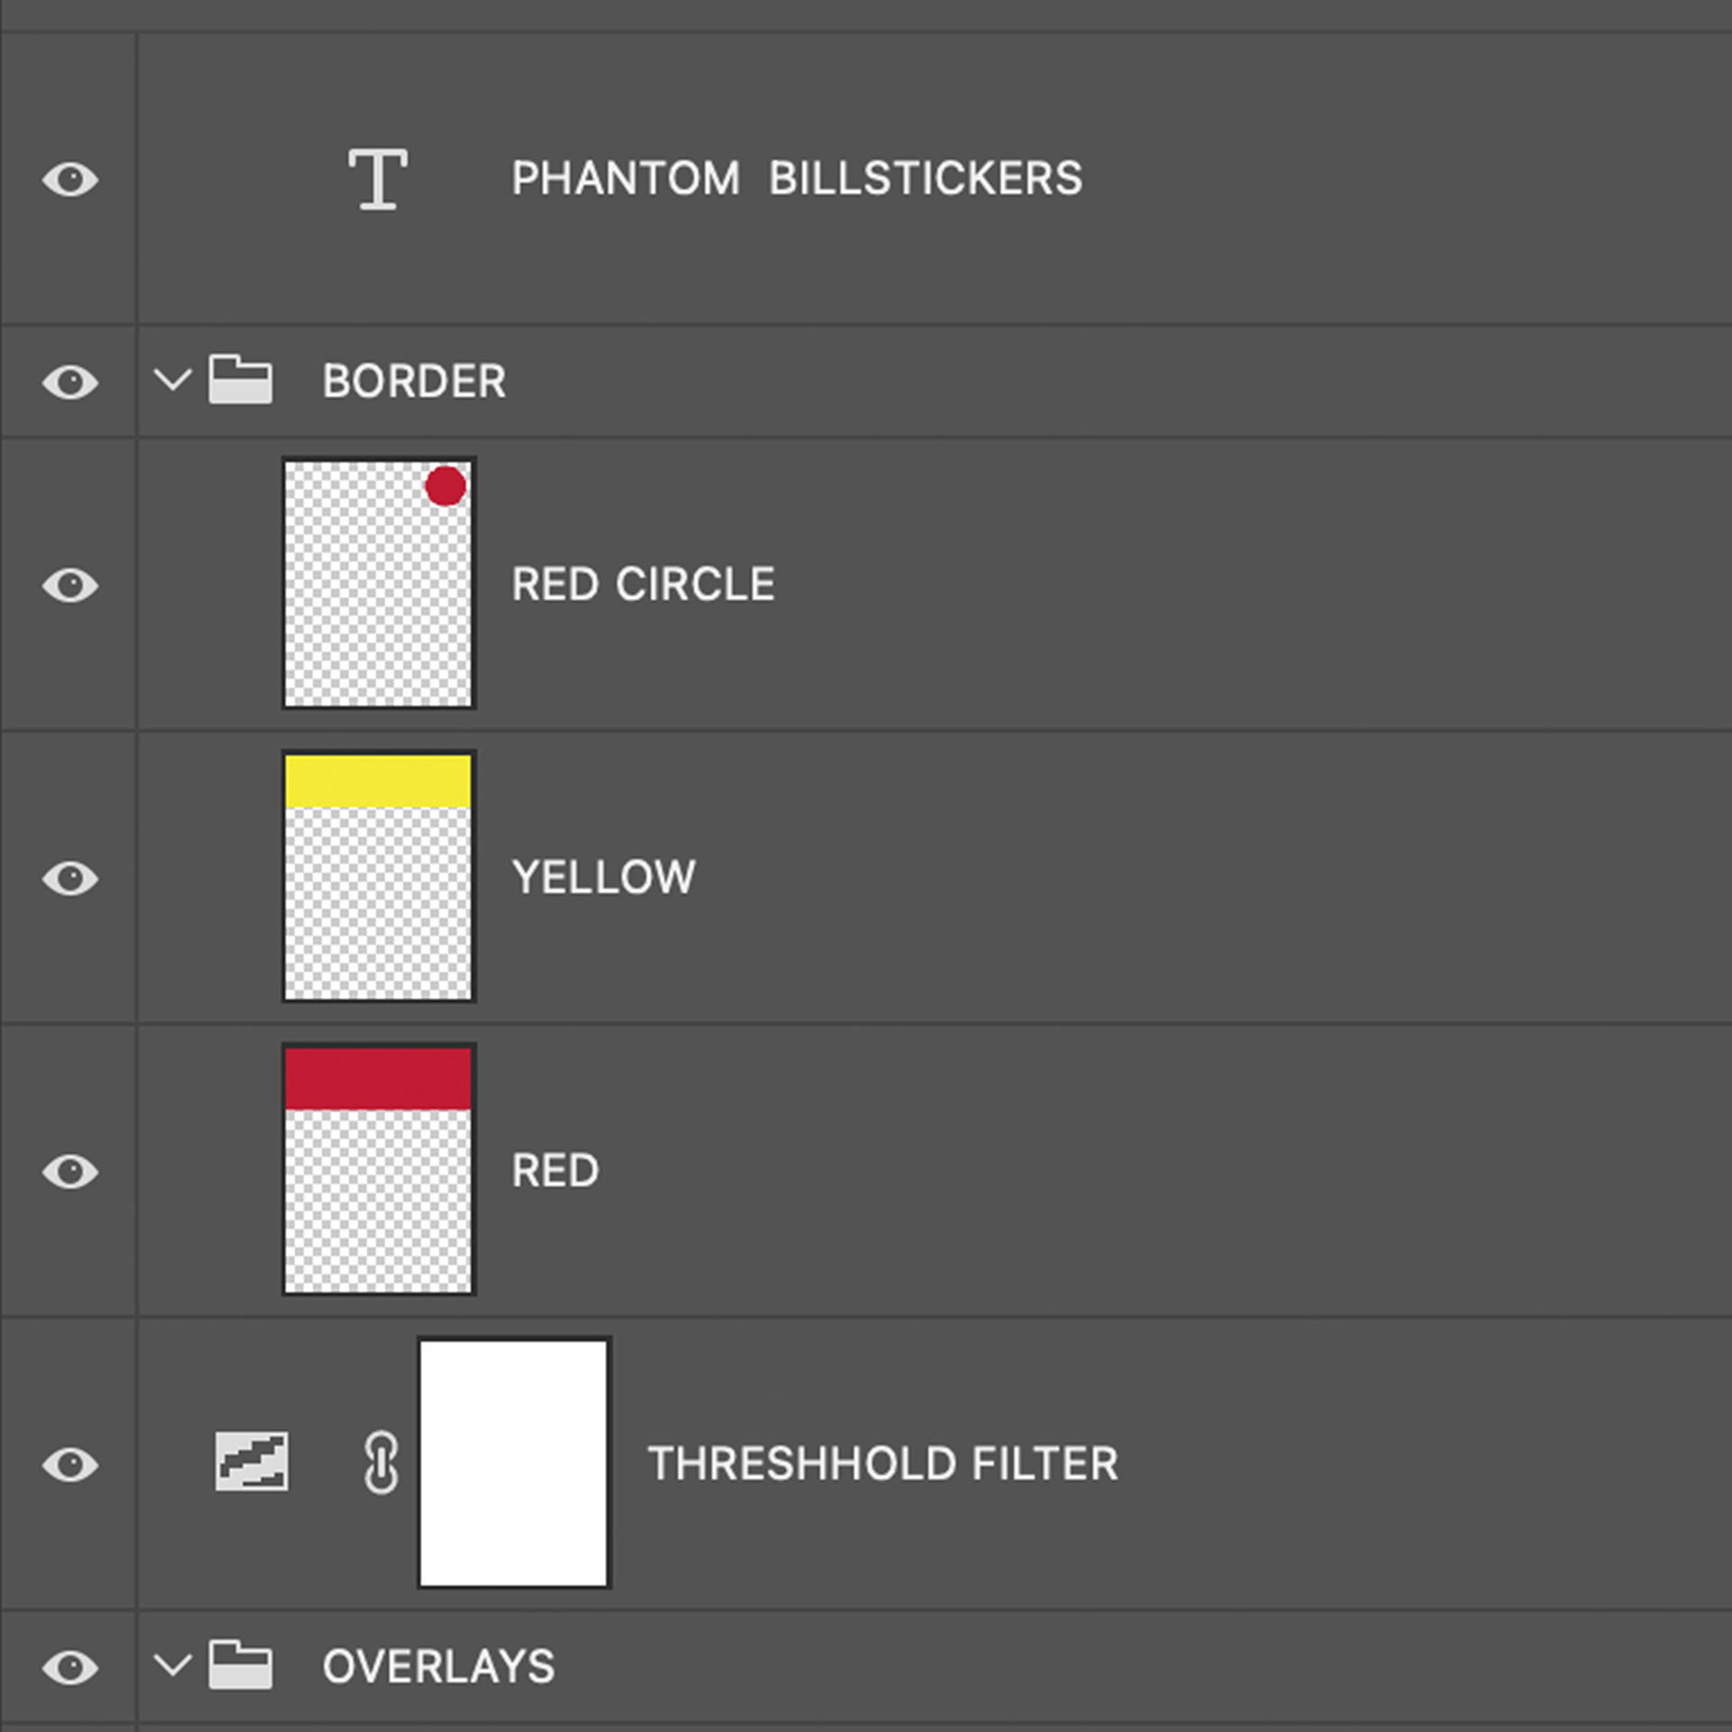Click the BORDER group folder icon

tap(240, 380)
